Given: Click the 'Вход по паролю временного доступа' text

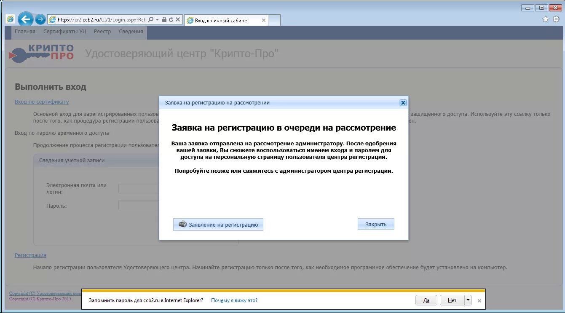Looking at the screenshot, I should coord(62,133).
